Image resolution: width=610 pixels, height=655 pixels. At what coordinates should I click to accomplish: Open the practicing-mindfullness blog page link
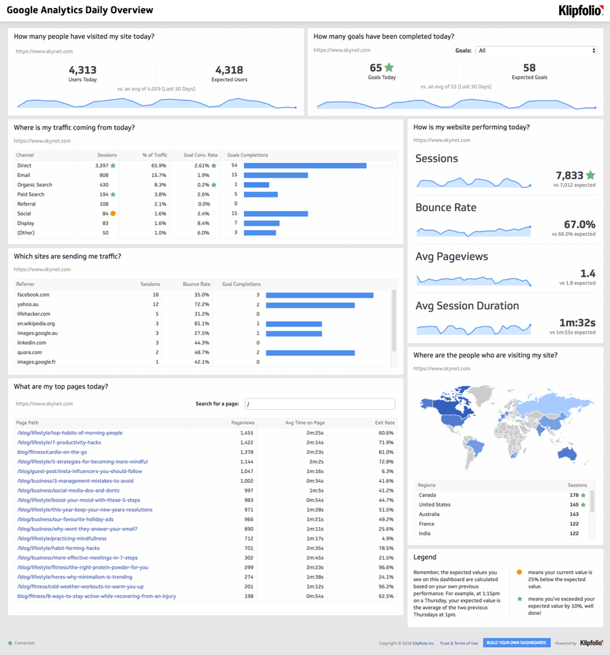point(64,539)
